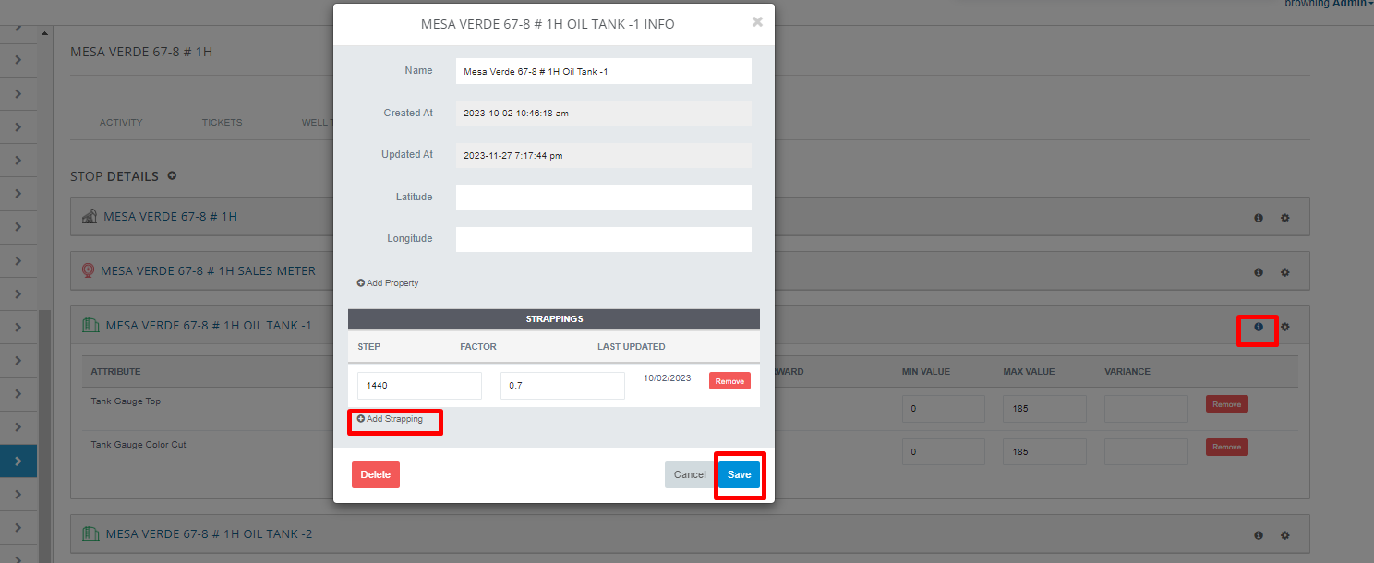Select the Updated At timestamp field
Viewport: 1374px width, 563px height.
click(x=603, y=155)
